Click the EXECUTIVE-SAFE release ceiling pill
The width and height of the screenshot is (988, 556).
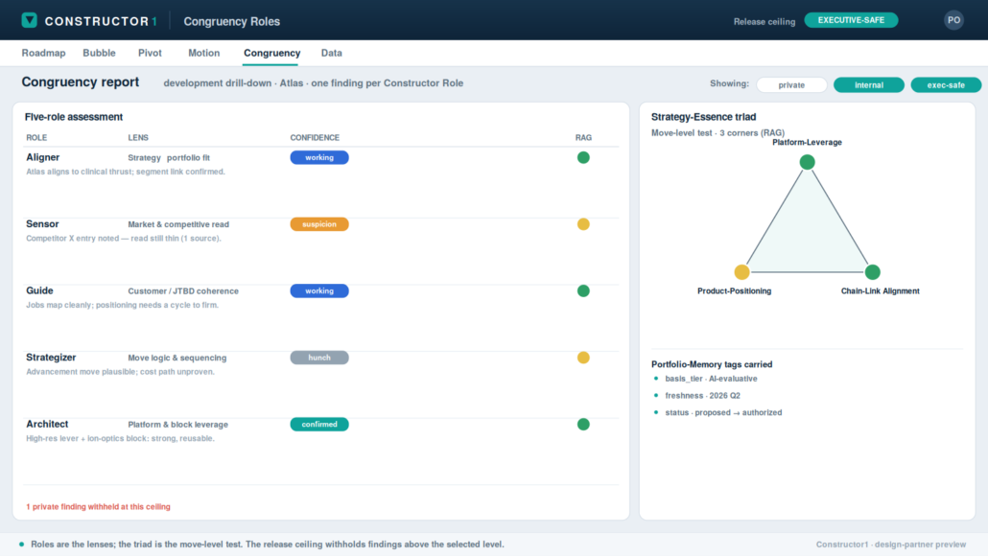point(851,20)
